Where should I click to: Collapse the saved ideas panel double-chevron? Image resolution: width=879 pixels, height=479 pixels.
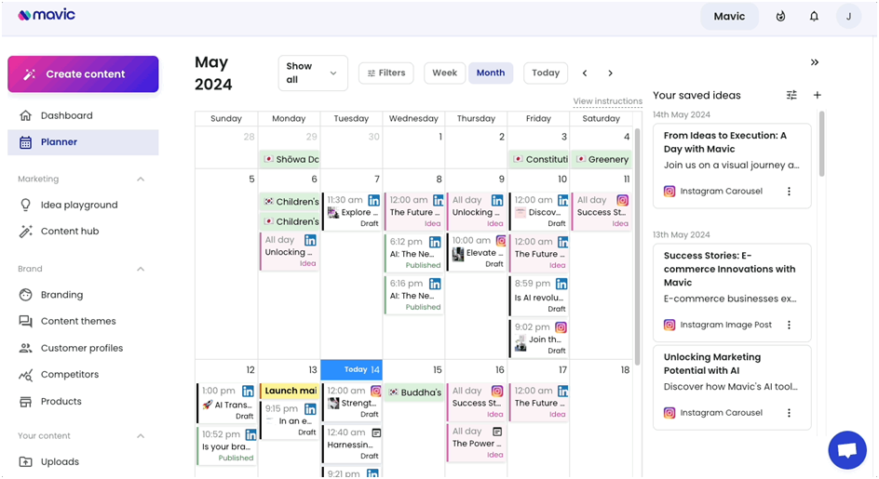(x=815, y=62)
